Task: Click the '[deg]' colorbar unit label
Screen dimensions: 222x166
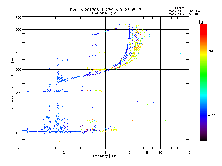Action: point(204,22)
